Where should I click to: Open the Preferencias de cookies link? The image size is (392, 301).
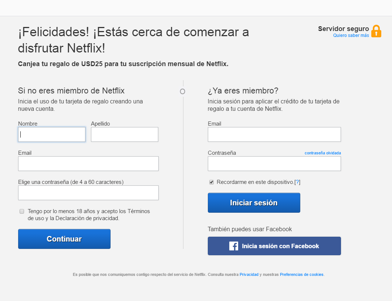click(x=301, y=274)
